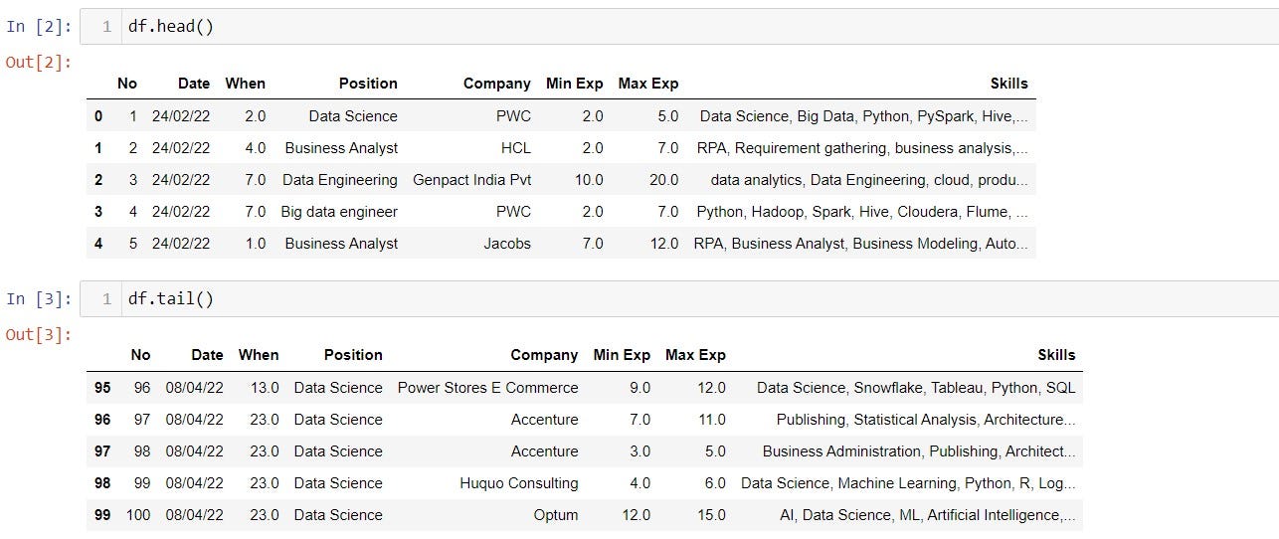Select the Big data engineer position cell
1279x539 pixels.
coord(339,212)
